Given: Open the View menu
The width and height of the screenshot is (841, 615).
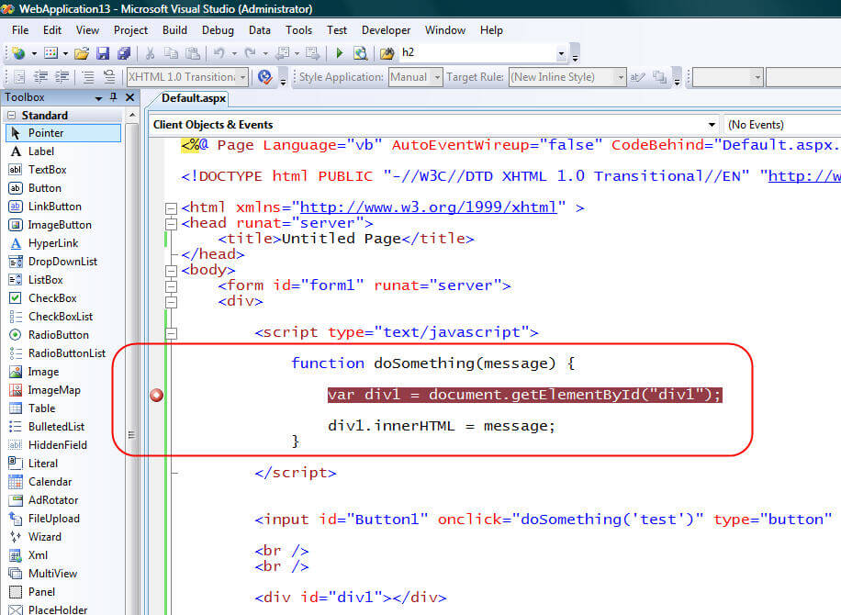Looking at the screenshot, I should point(87,30).
